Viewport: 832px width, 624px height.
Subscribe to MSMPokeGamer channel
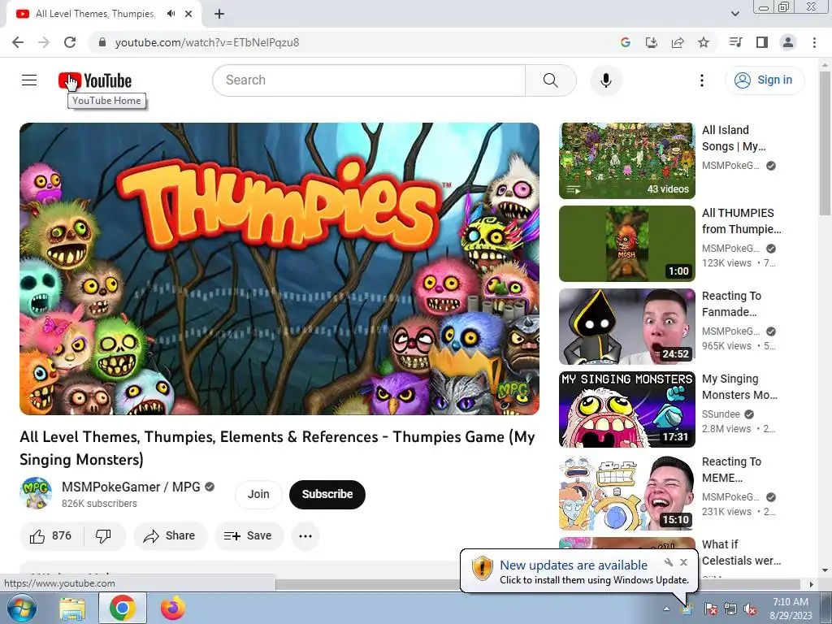click(x=327, y=494)
